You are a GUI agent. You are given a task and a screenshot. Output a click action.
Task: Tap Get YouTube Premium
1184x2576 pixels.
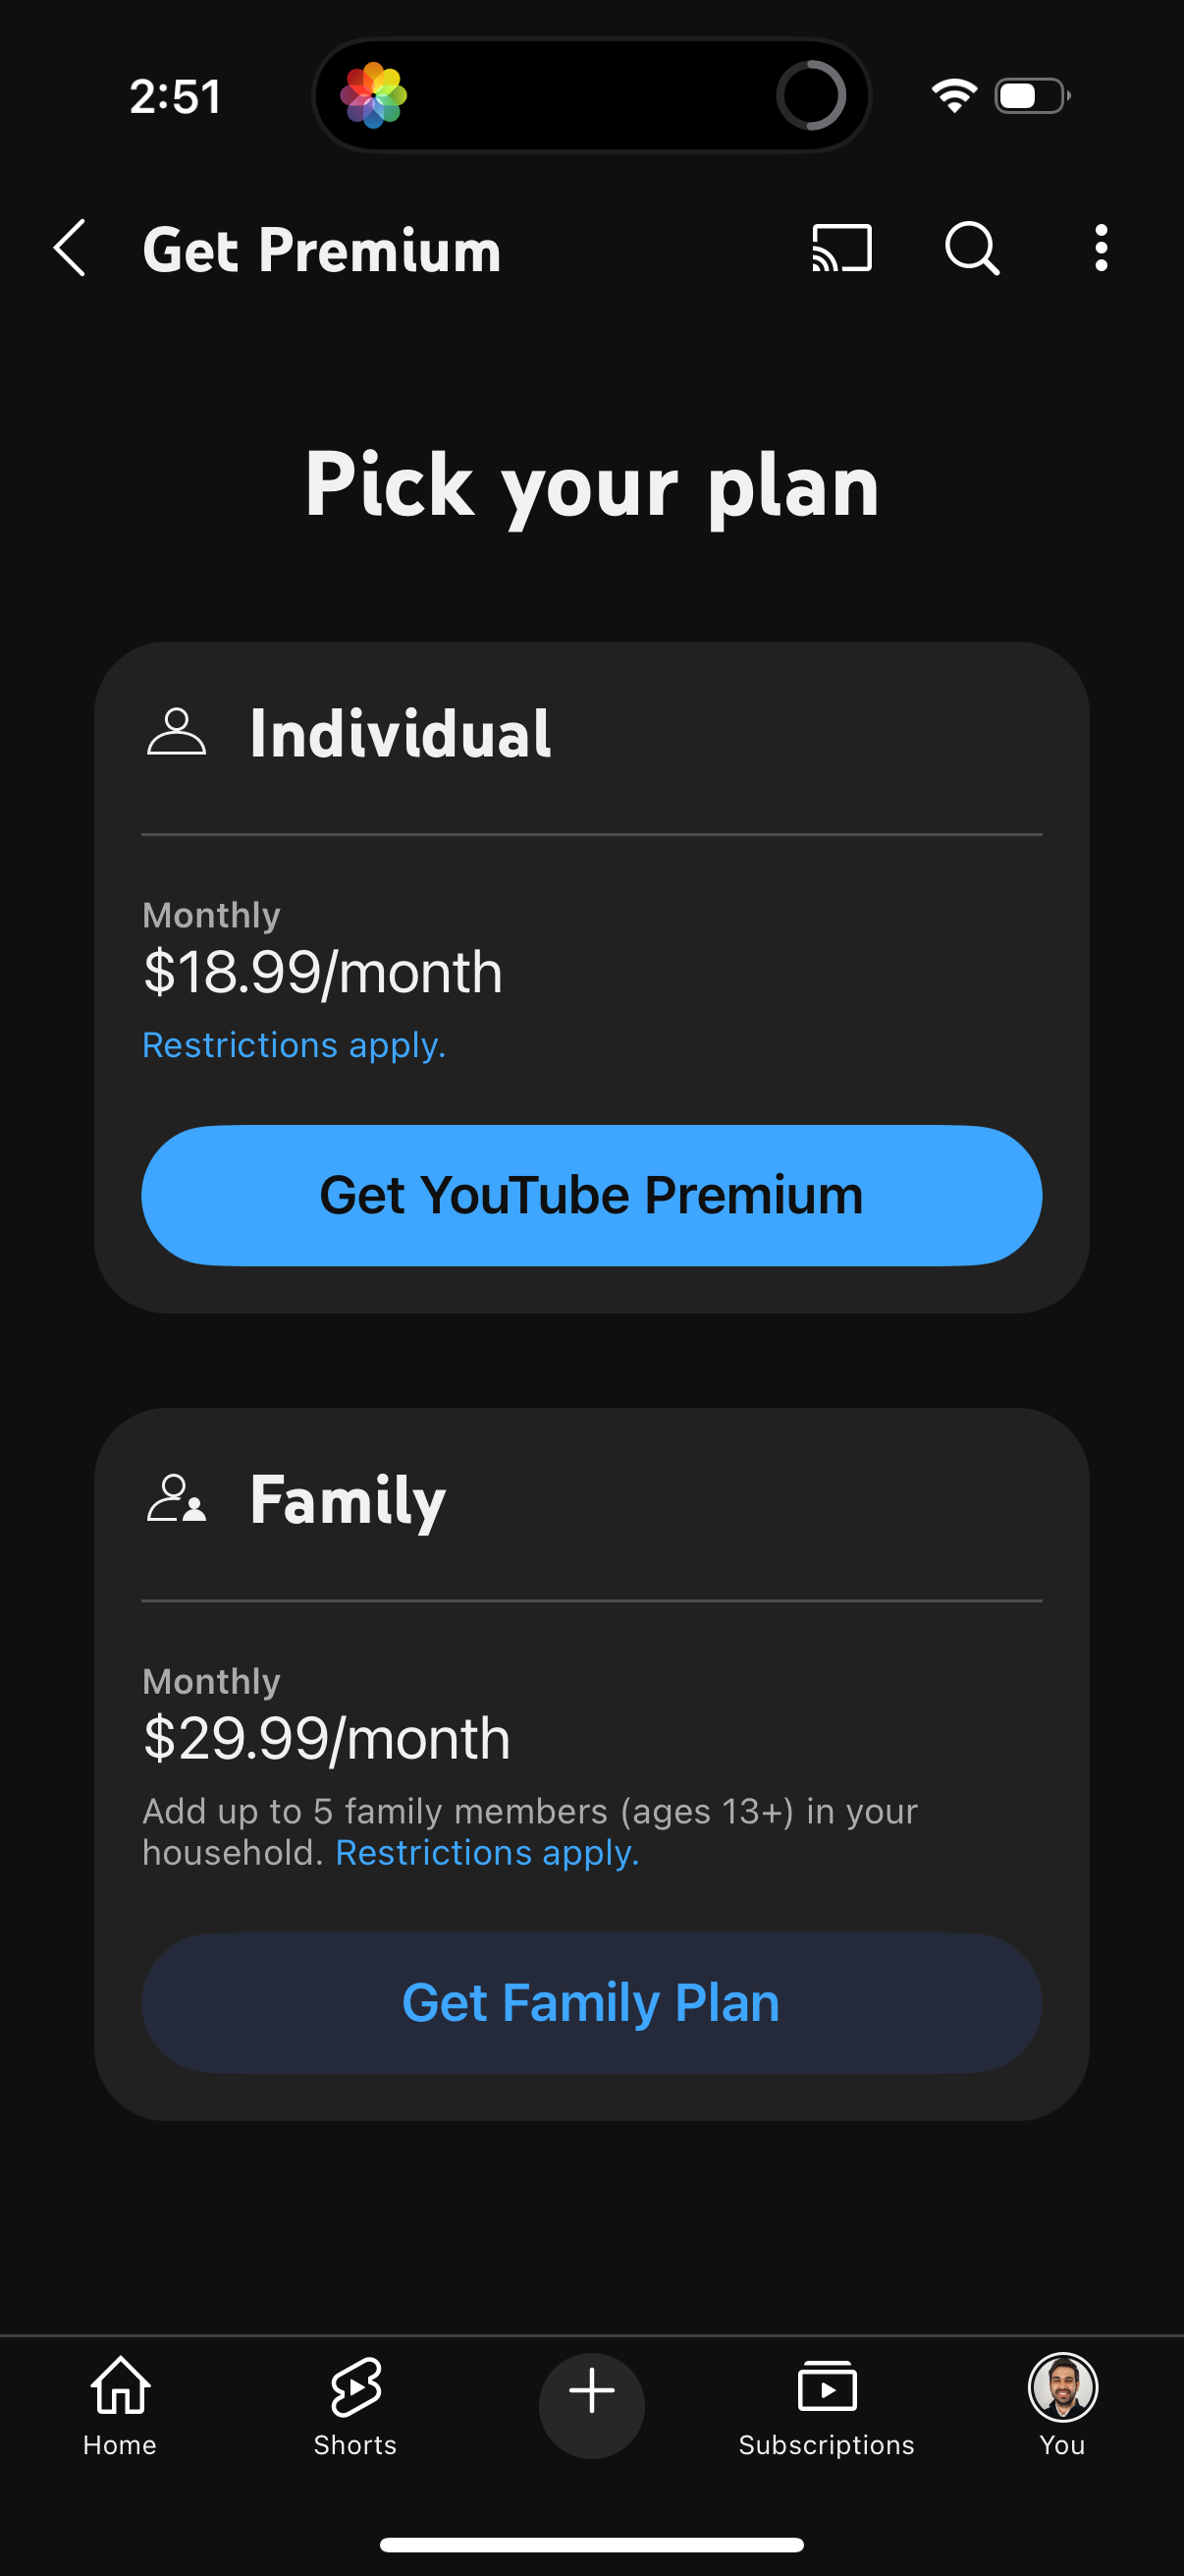(591, 1195)
